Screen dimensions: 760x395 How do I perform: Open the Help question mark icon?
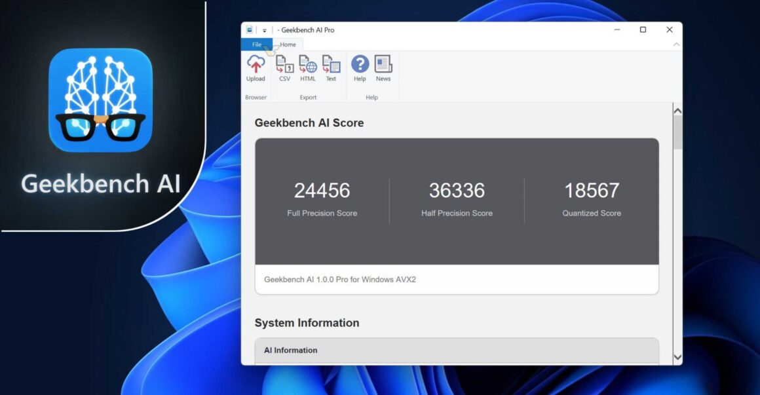point(360,65)
